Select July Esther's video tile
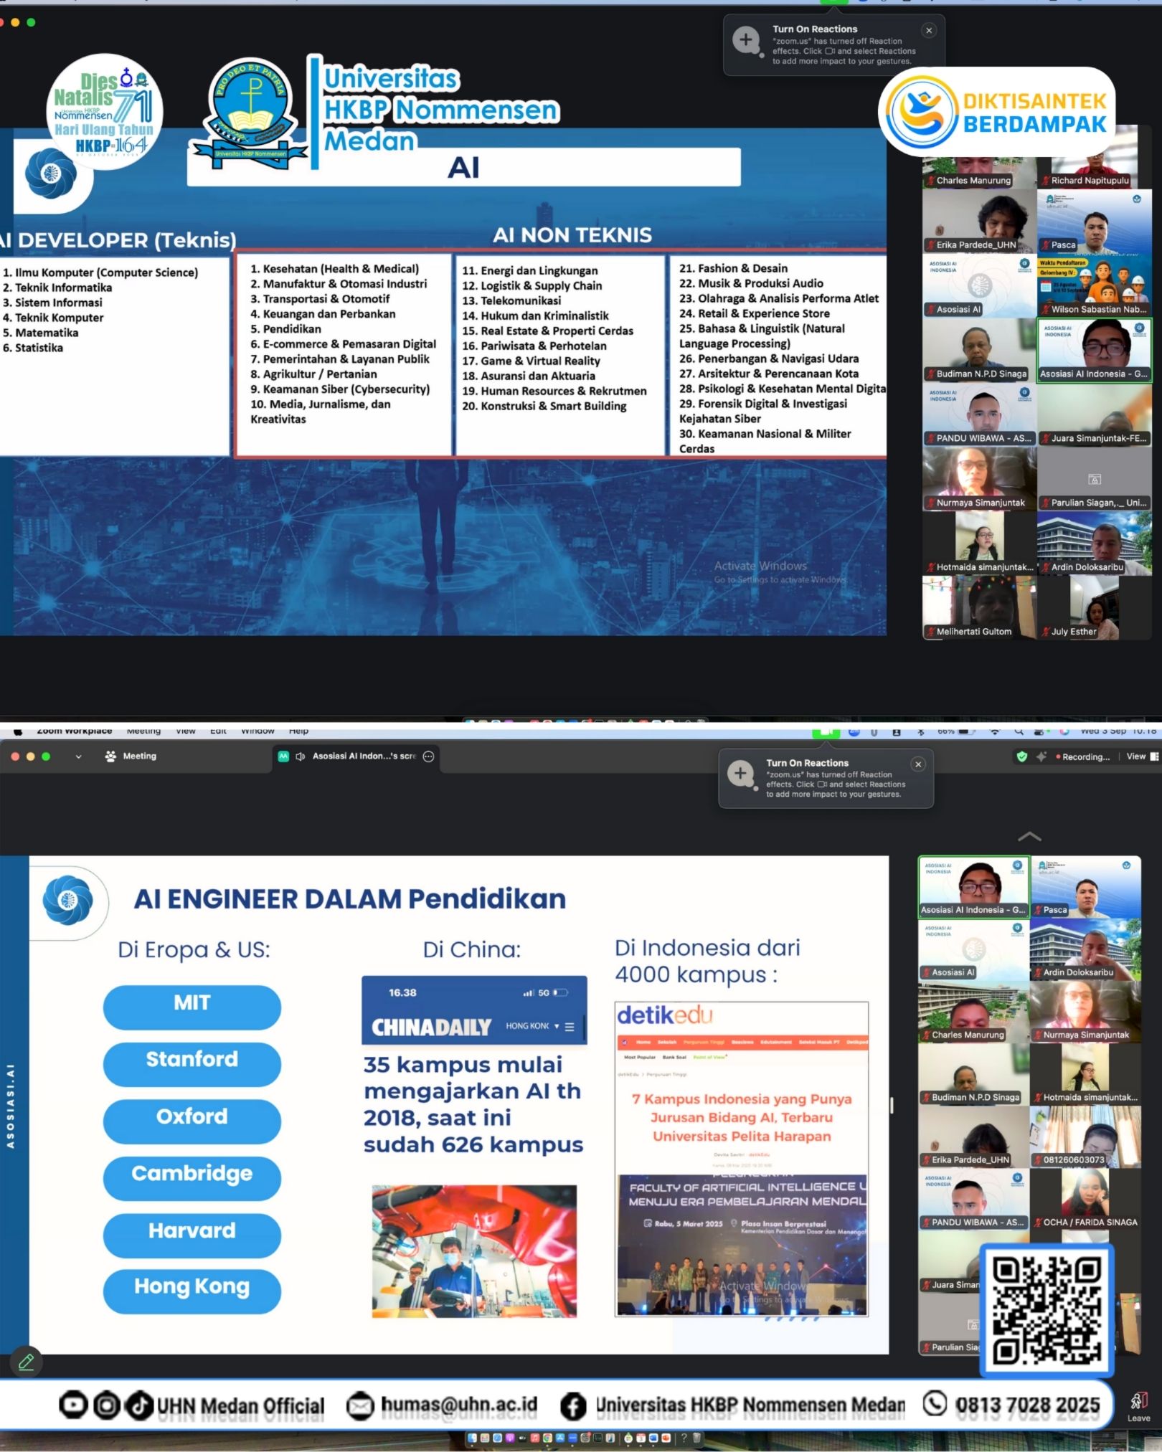 [1094, 607]
